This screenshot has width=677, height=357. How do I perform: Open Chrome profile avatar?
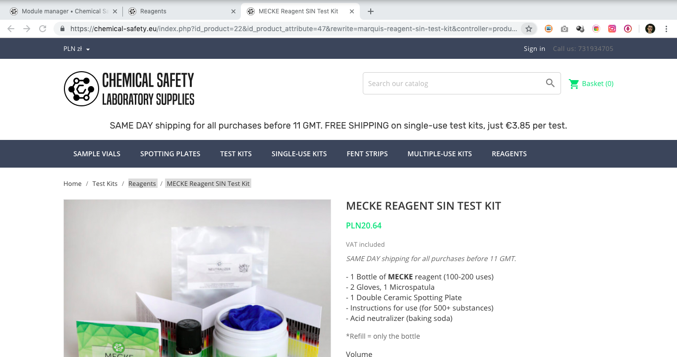coord(650,29)
